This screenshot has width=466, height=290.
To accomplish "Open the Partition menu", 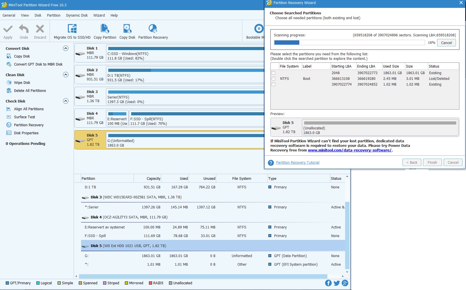I will pos(54,15).
